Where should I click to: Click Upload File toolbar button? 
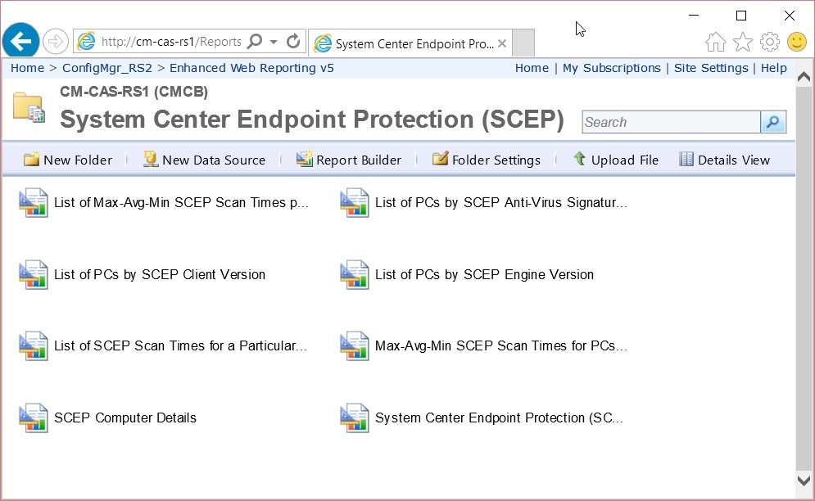point(615,160)
